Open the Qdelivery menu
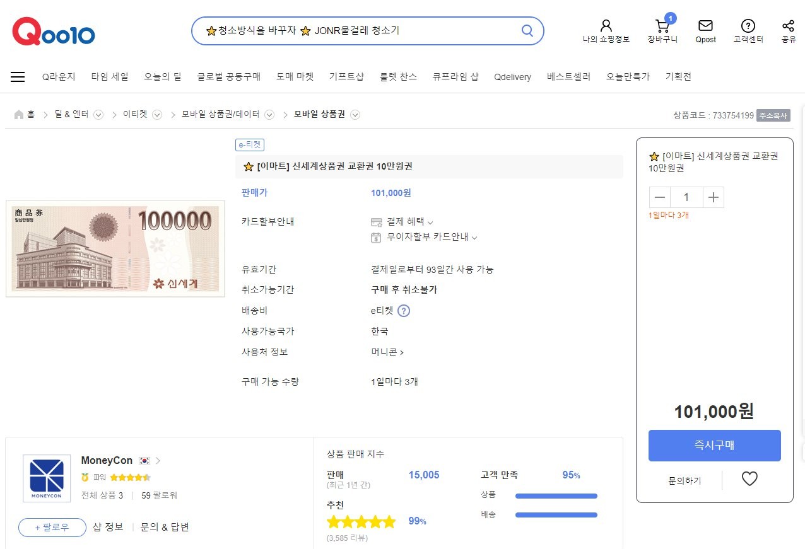This screenshot has height=549, width=805. coord(512,77)
